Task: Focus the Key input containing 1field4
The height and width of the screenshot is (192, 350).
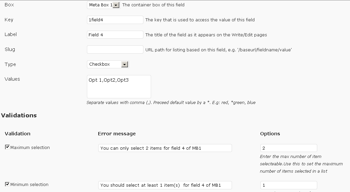Action: 115,20
